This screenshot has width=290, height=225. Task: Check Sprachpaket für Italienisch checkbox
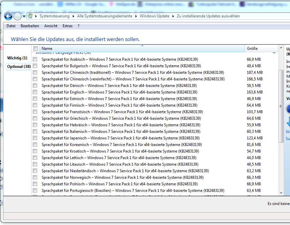pos(35,132)
